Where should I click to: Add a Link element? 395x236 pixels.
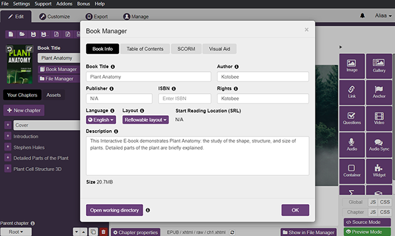click(x=352, y=92)
